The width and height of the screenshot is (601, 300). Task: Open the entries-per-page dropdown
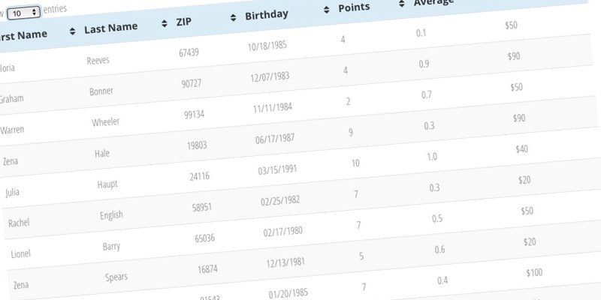coord(23,12)
